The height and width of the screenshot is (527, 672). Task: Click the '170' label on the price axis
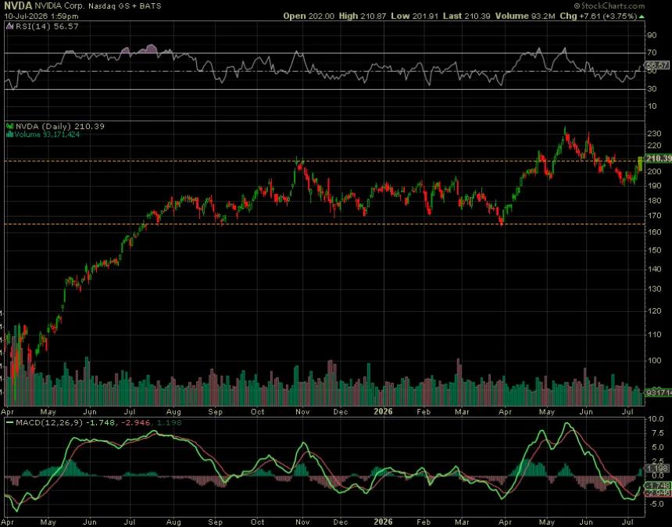coord(655,216)
